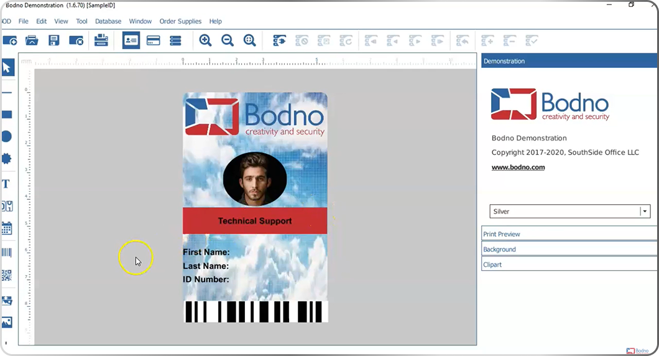659x356 pixels.
Task: Toggle the pointer selection tool
Action: pos(7,68)
